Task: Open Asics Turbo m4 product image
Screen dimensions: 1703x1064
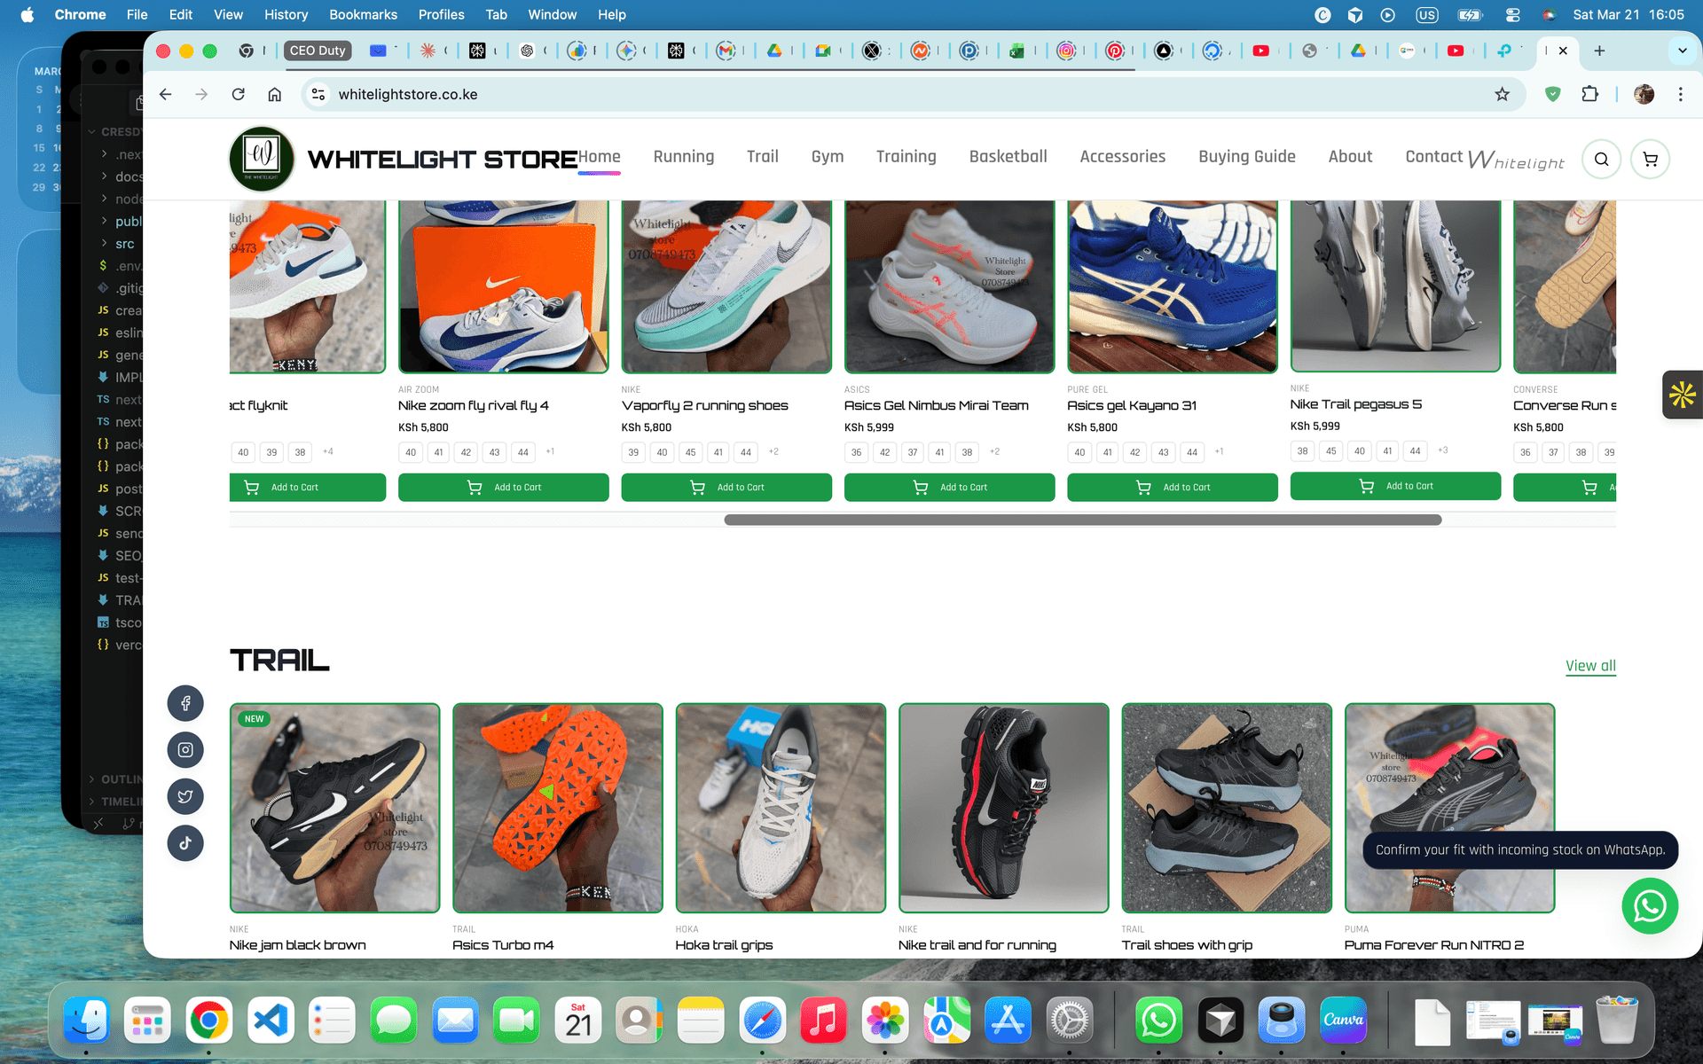Action: tap(558, 808)
